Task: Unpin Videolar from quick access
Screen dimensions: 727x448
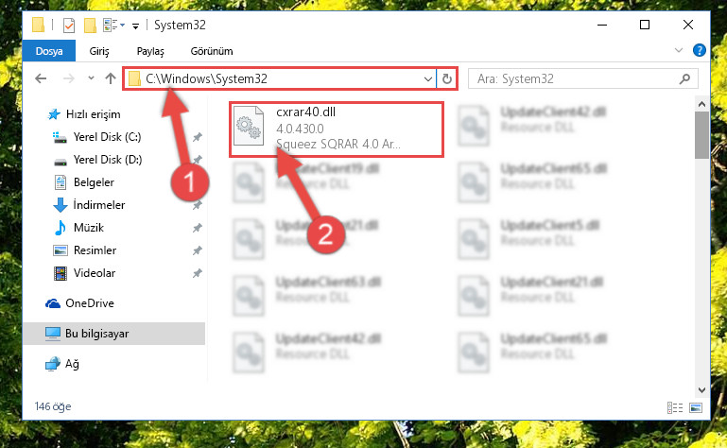Action: click(197, 273)
